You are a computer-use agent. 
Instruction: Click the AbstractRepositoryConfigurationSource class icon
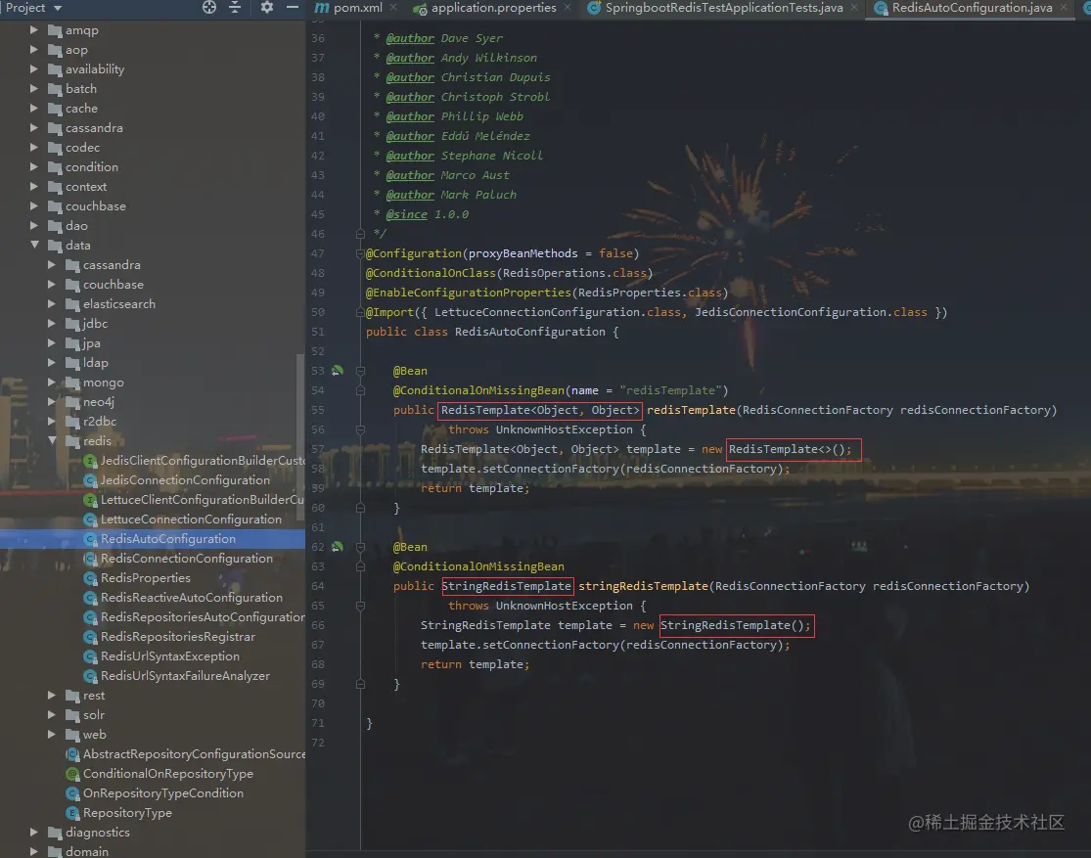click(72, 753)
